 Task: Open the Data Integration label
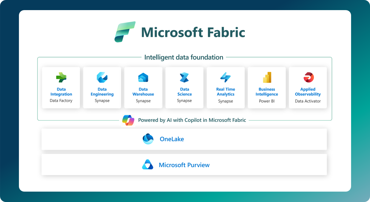click(61, 92)
